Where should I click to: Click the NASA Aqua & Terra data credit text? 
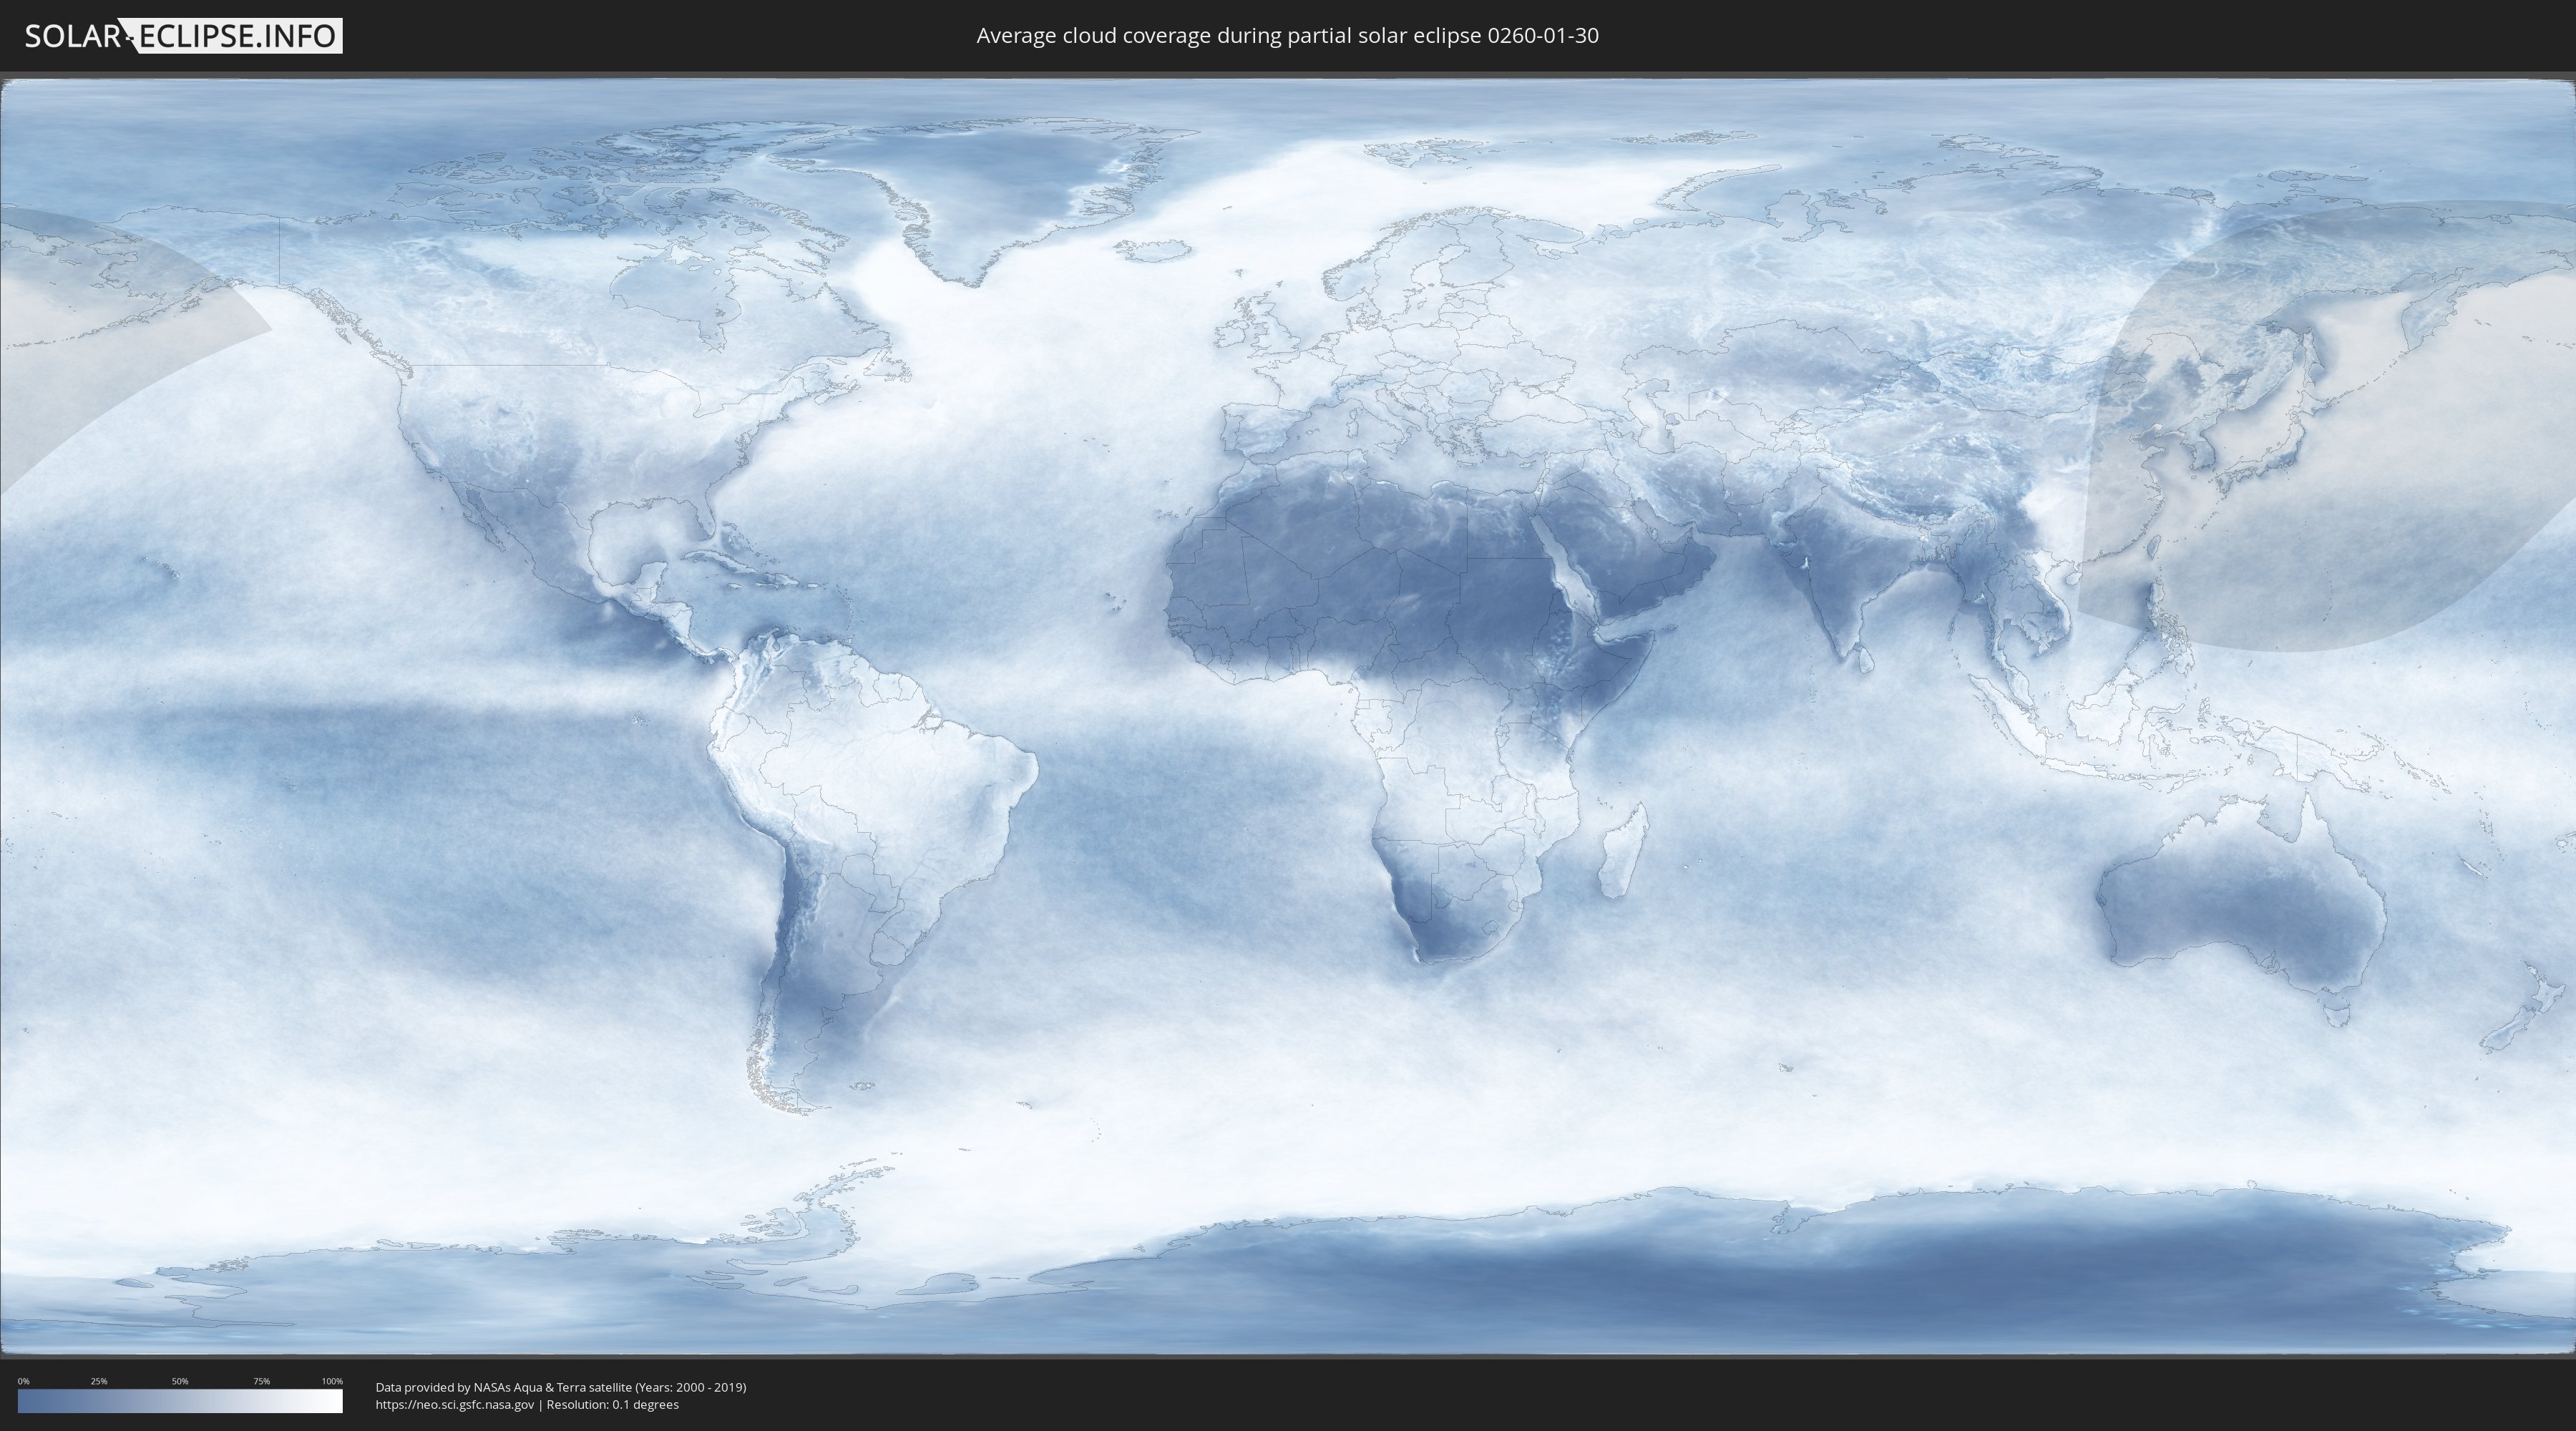coord(560,1387)
